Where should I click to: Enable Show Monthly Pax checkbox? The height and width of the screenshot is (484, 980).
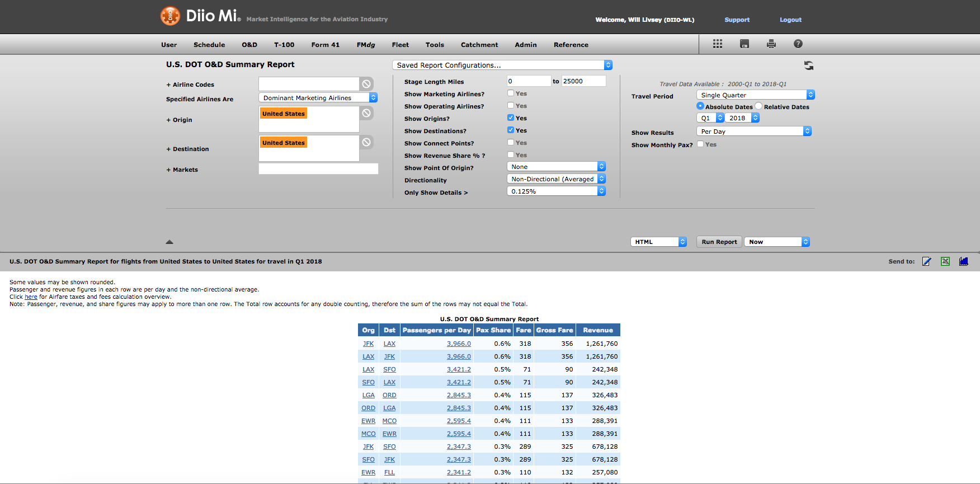700,144
